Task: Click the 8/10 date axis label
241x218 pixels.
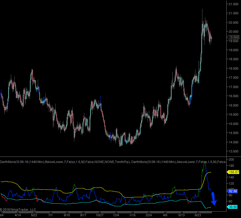Action: (x=67, y=215)
